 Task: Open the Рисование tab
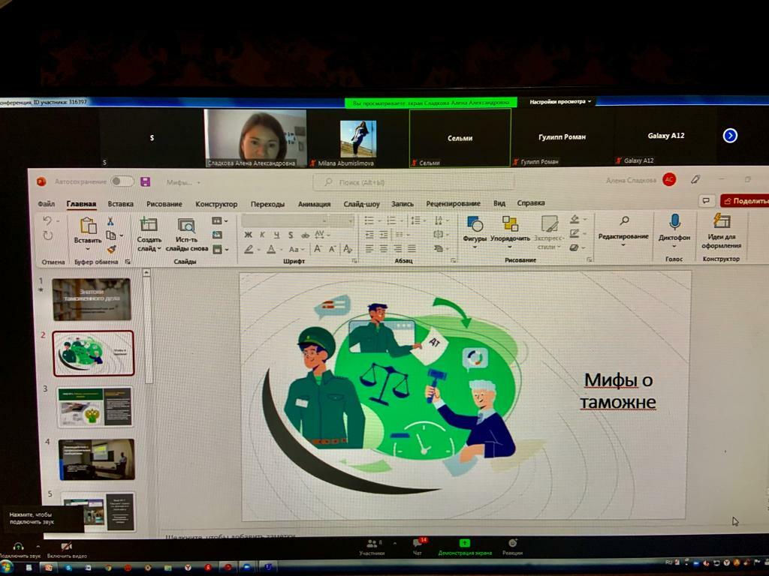point(164,204)
